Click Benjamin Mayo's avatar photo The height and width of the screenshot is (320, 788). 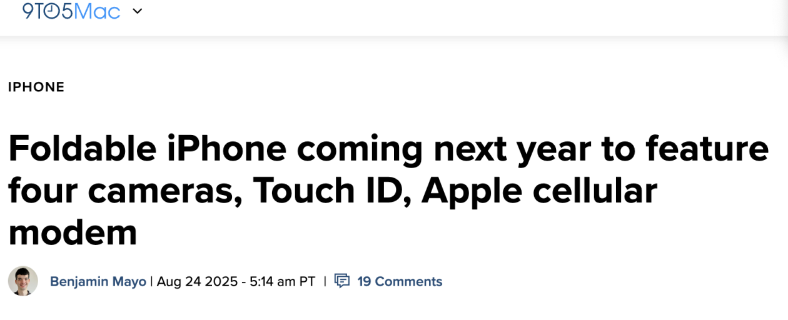[23, 281]
